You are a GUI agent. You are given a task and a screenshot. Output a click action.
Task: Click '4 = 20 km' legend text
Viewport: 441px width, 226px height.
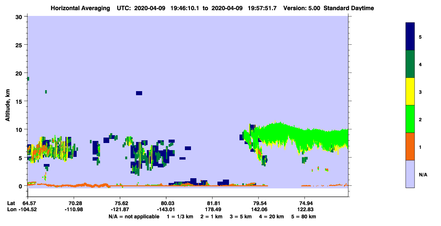tap(271, 216)
